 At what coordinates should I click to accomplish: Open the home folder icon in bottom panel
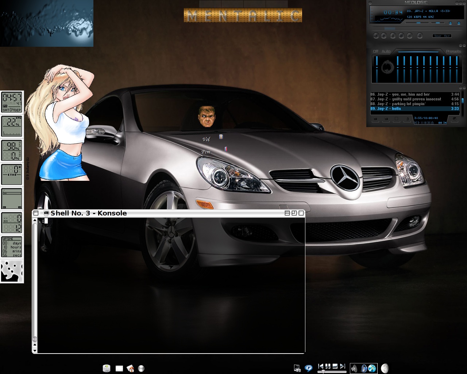click(x=130, y=368)
